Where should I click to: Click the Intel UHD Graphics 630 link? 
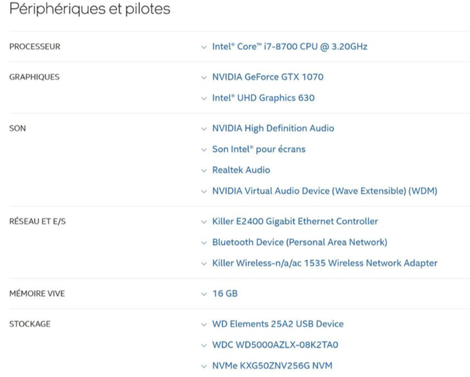pos(263,98)
